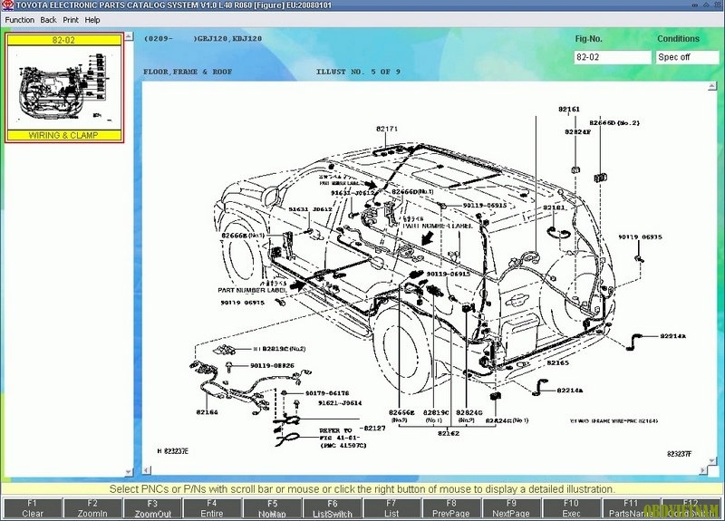Select the 82-02 Wiring & Clamp thumbnail
Viewport: 725px width, 521px height.
(x=64, y=87)
